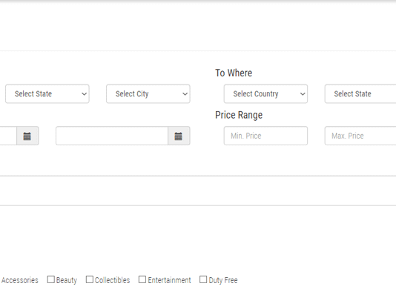
Task: Click the 'Price Range' section heading
Action: tap(239, 115)
